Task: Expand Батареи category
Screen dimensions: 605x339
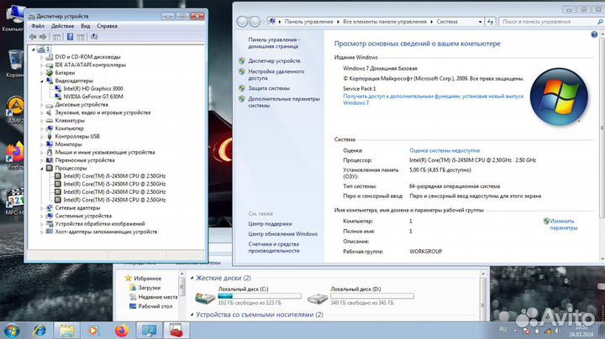Action: 42,73
